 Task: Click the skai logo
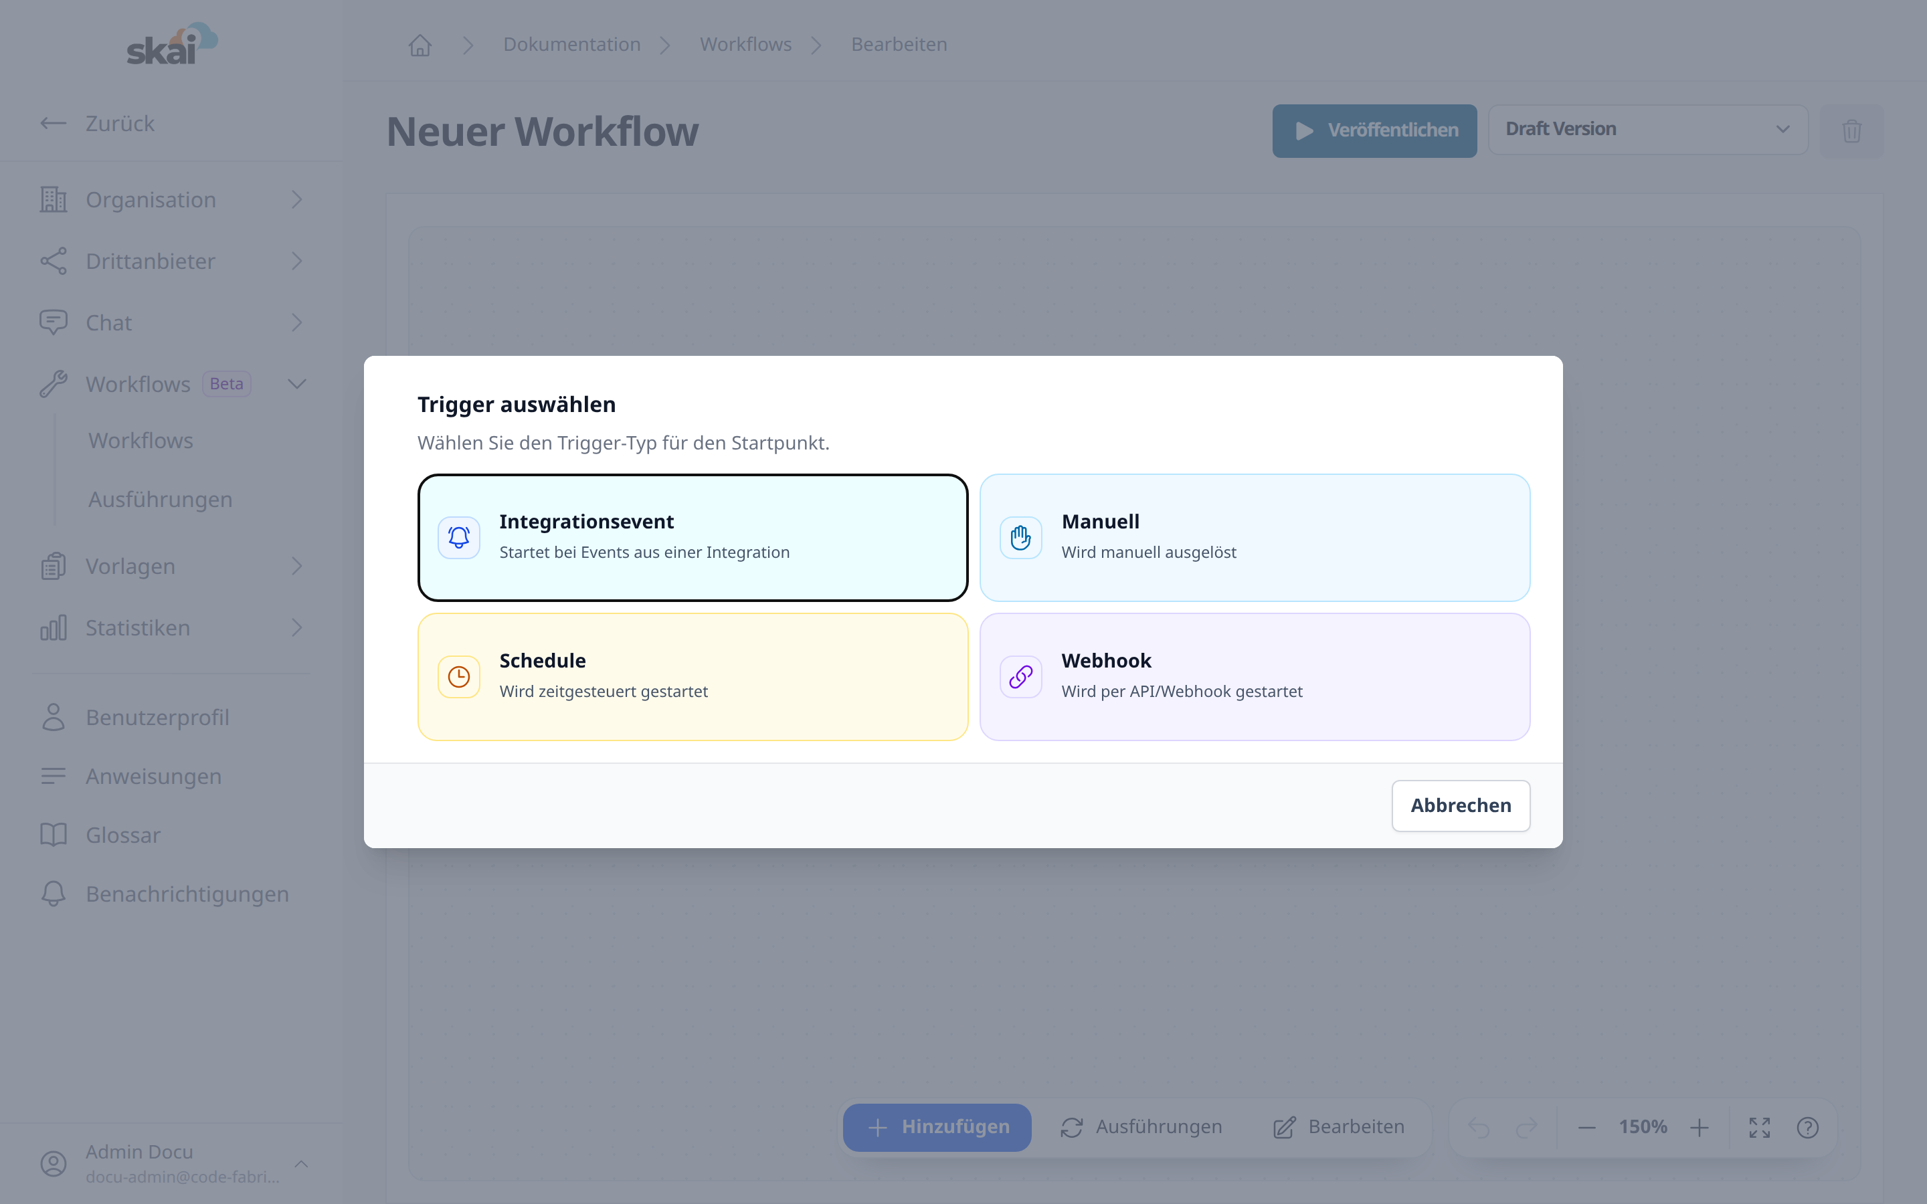(x=172, y=43)
